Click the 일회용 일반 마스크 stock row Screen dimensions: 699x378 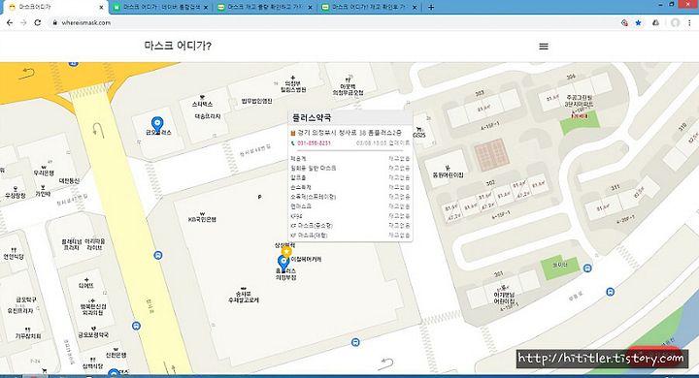[x=349, y=168]
